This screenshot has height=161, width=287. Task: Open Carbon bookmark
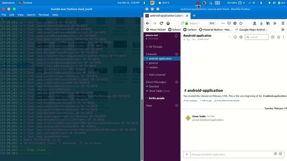tap(190, 30)
